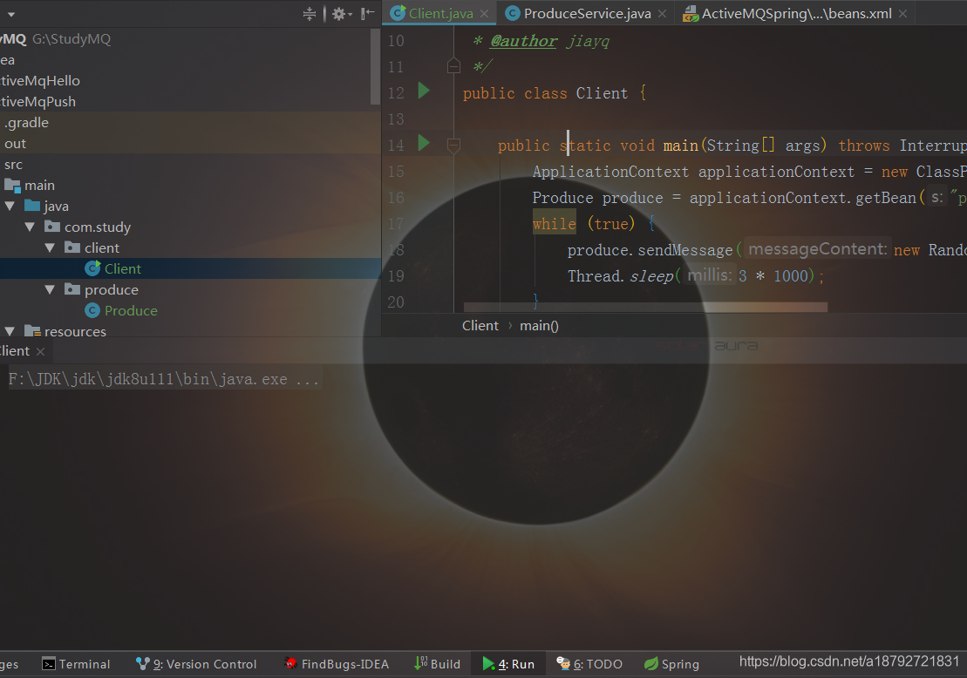Click the Build arrow icon
The image size is (967, 678).
420,663
